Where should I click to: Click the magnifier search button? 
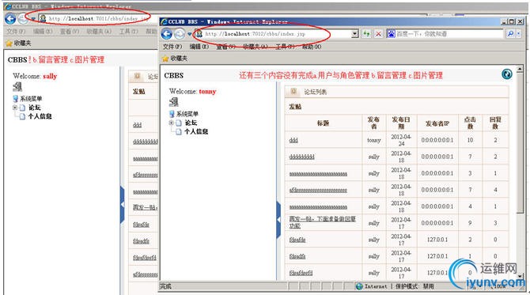click(x=510, y=34)
